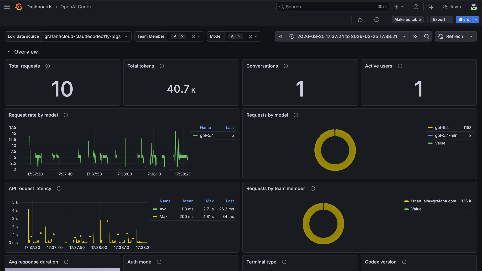482x271 pixels.
Task: Toggle gpt-5.4 series in Request rate legend
Action: click(207, 135)
